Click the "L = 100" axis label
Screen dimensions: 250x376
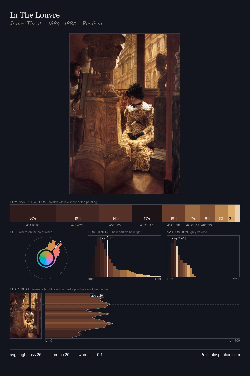click(235, 341)
